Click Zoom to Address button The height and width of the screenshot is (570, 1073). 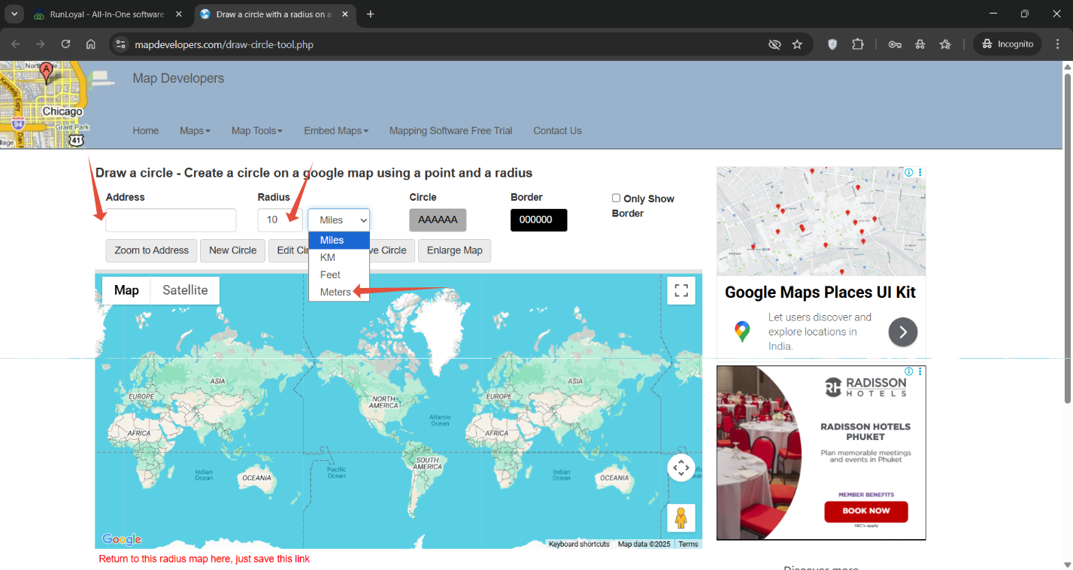click(151, 250)
